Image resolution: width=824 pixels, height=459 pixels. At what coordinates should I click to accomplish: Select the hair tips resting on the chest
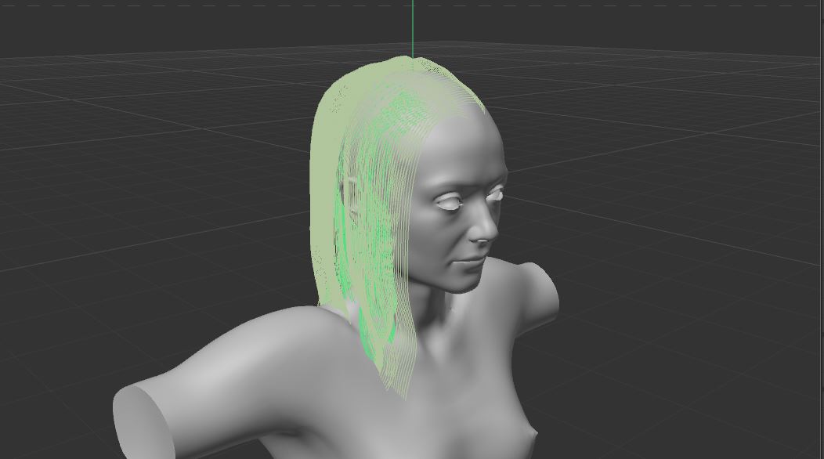coord(392,368)
